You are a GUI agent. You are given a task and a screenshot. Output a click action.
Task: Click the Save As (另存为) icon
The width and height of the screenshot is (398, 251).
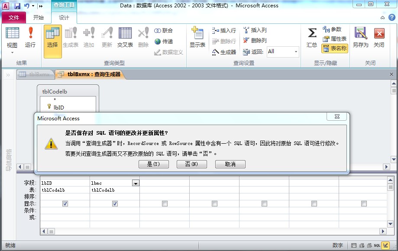tap(360, 37)
